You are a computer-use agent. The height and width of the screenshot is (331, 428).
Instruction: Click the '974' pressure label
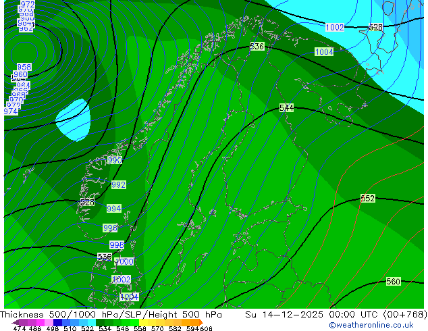tap(11, 111)
